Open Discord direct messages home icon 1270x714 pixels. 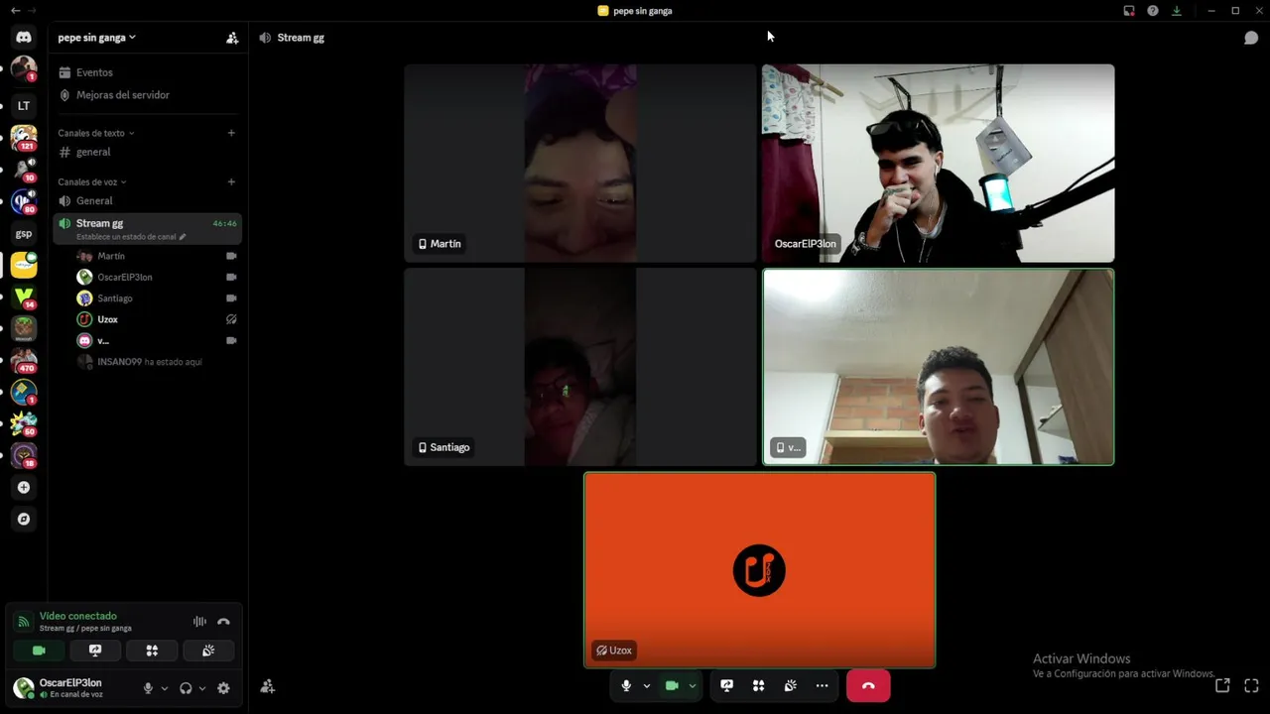24,37
